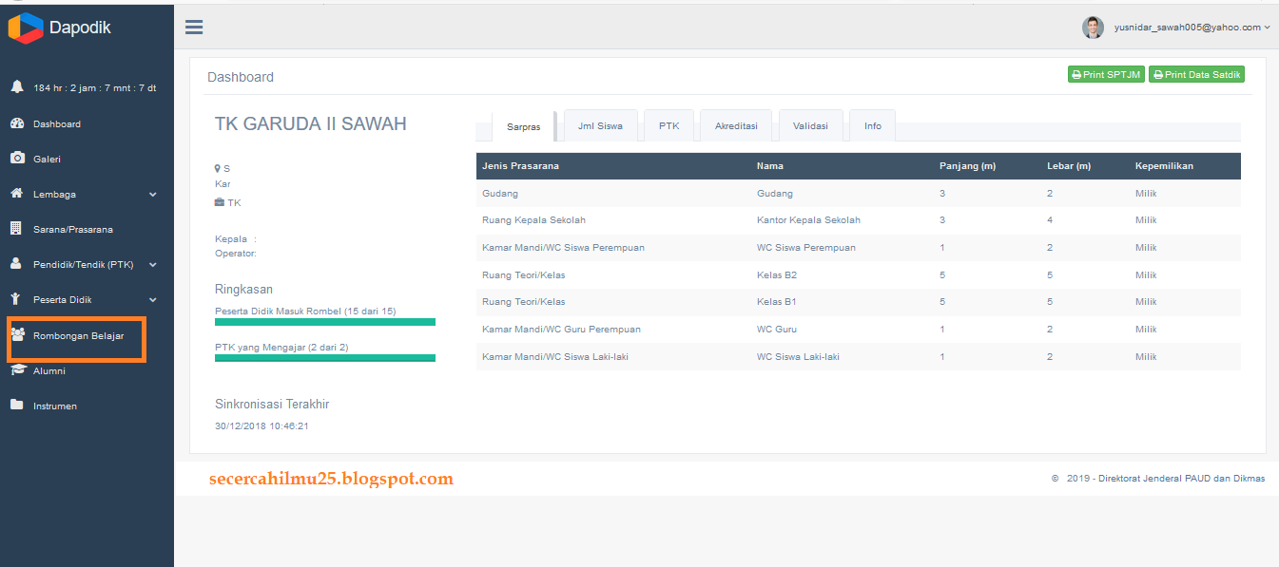The height and width of the screenshot is (567, 1279).
Task: Click the WC Guru name cell
Action: [777, 330]
